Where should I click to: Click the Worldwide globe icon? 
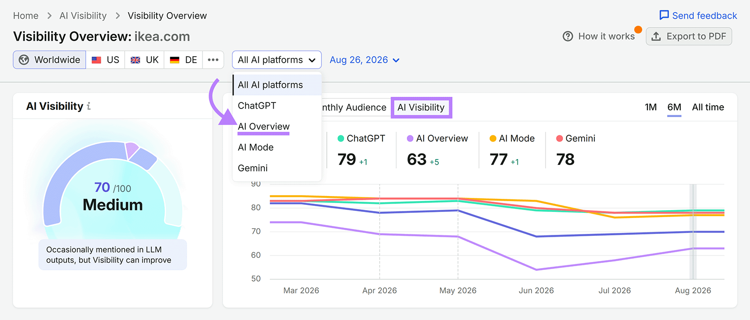pos(24,60)
